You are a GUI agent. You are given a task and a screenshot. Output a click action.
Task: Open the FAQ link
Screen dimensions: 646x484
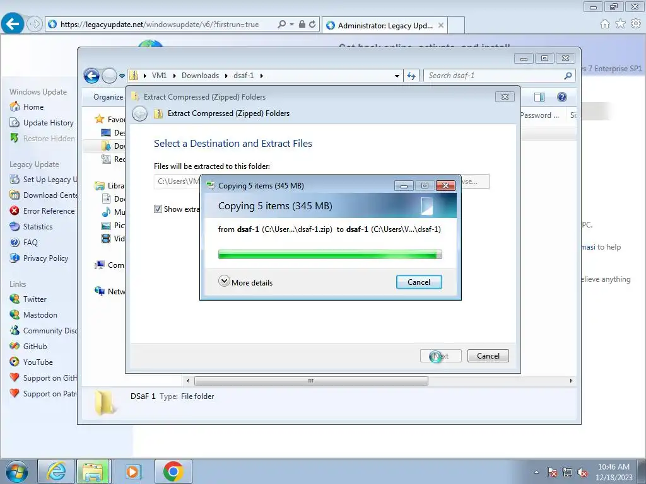(30, 243)
